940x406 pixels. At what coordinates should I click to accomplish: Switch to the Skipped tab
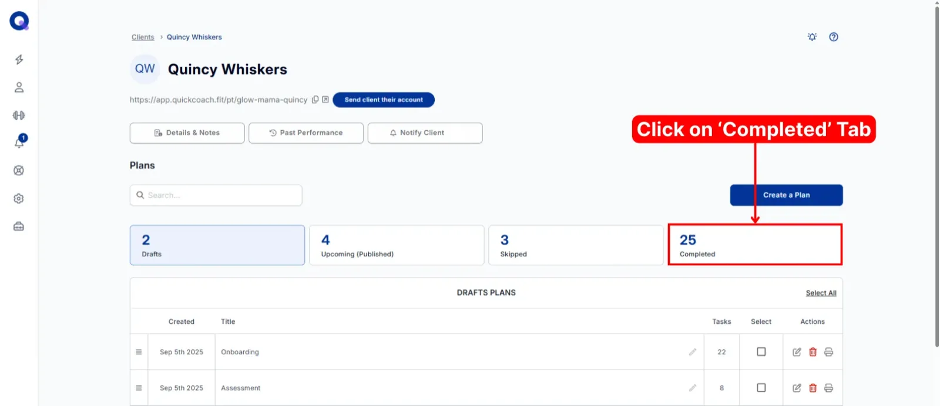click(576, 245)
